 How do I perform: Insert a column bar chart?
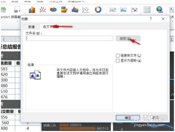(x=32, y=10)
